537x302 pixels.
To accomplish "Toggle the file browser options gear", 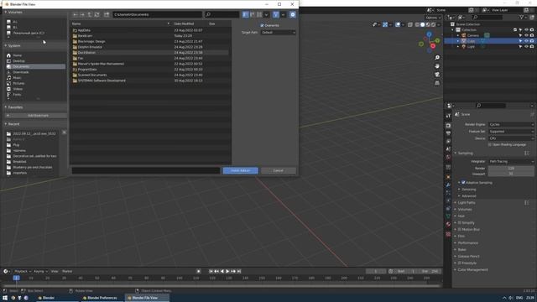I will tap(293, 15).
